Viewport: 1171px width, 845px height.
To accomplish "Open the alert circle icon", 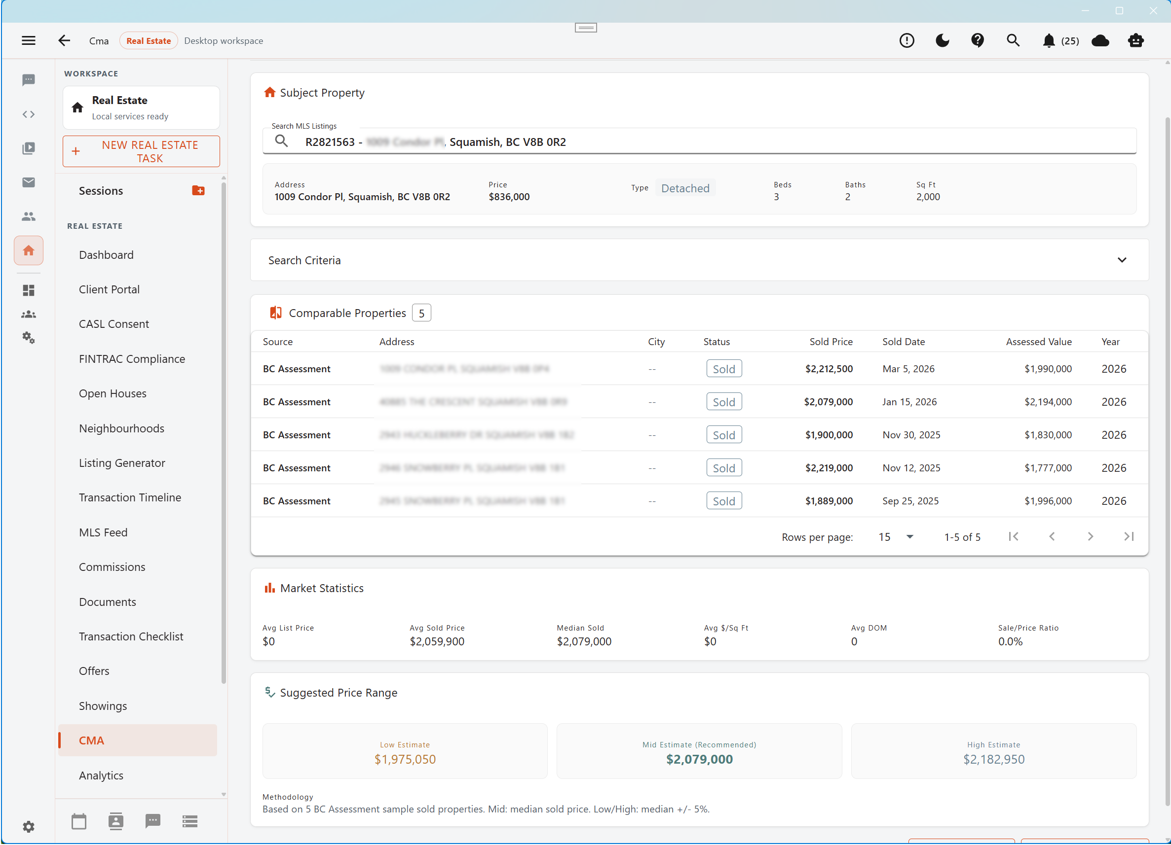I will click(907, 40).
